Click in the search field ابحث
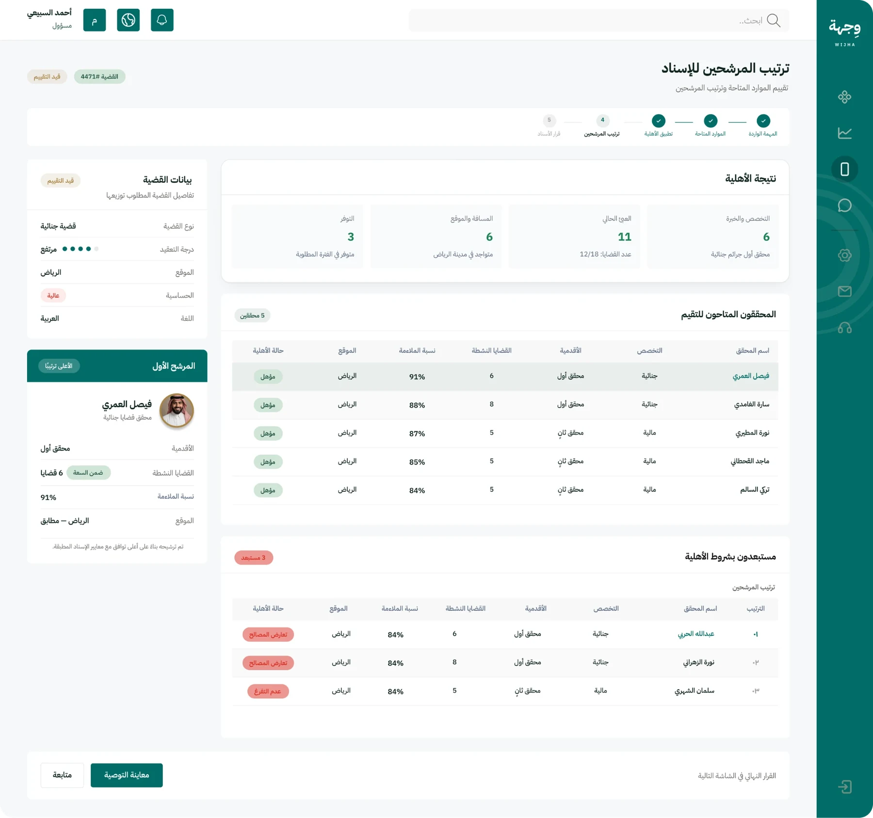This screenshot has width=873, height=818. click(x=598, y=20)
